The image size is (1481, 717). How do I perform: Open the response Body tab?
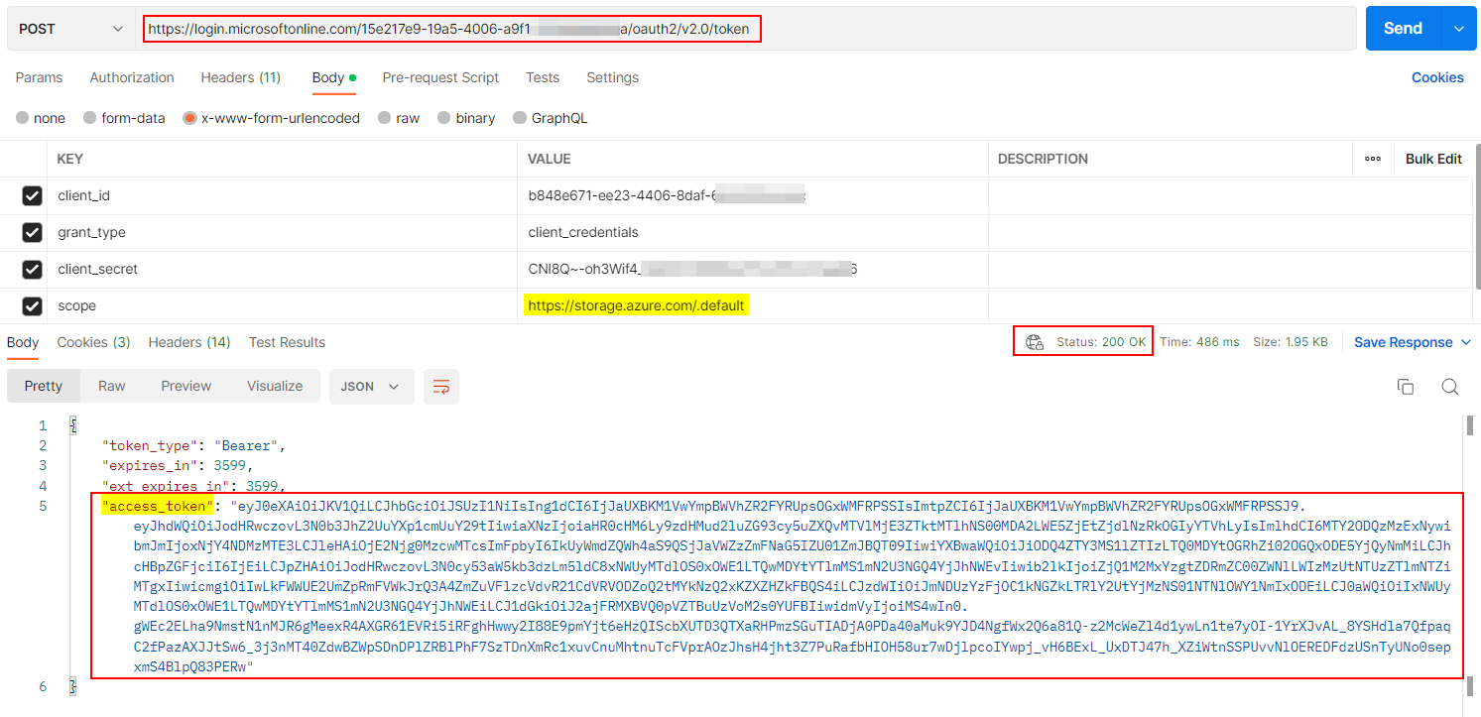click(x=23, y=342)
